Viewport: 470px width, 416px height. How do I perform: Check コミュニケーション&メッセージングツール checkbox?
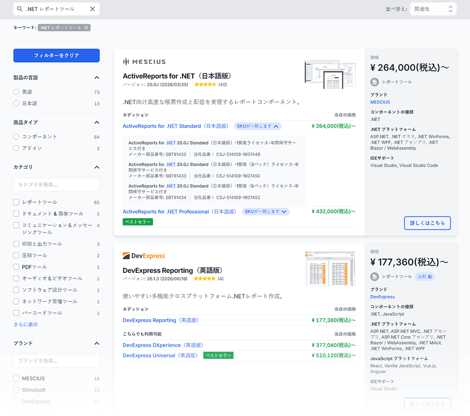pyautogui.click(x=16, y=225)
